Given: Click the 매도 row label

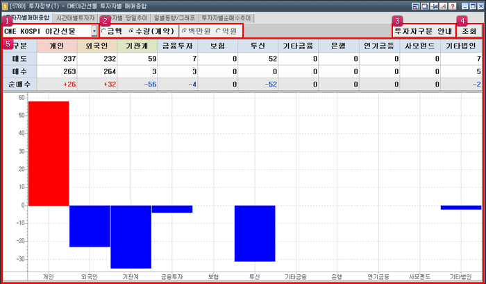Looking at the screenshot, I should tap(19, 58).
